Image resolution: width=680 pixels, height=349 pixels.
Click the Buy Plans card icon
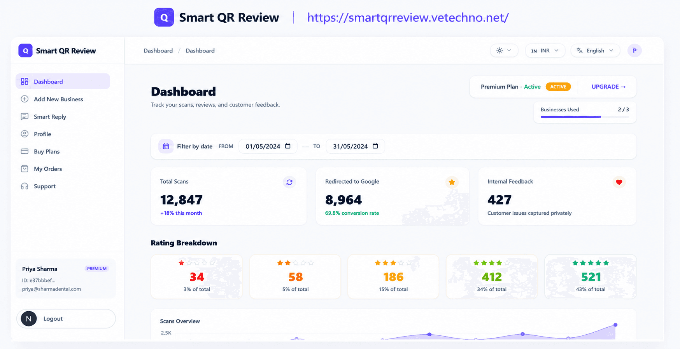(x=25, y=151)
